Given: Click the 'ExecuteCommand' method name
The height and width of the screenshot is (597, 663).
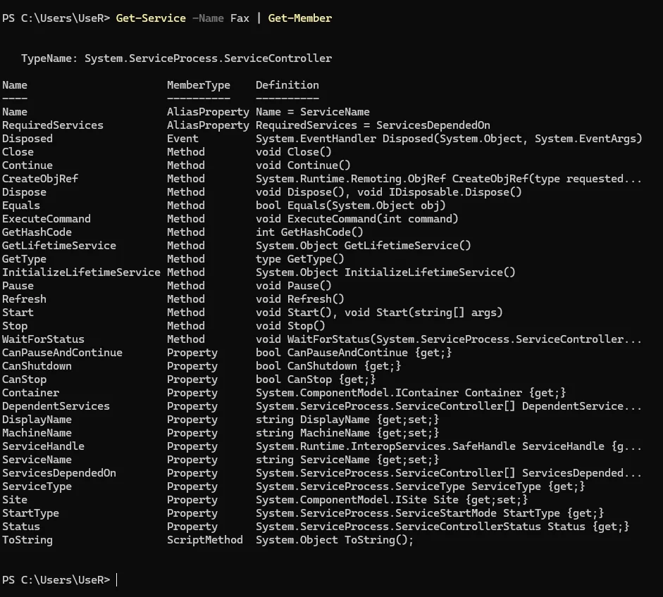Looking at the screenshot, I should coord(47,219).
